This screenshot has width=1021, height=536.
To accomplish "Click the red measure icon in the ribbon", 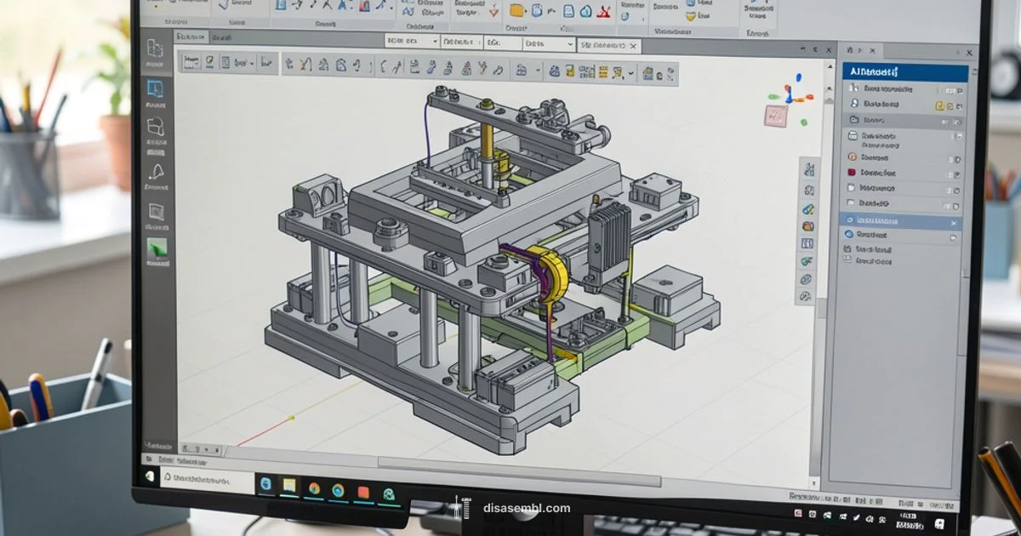I will (x=602, y=11).
